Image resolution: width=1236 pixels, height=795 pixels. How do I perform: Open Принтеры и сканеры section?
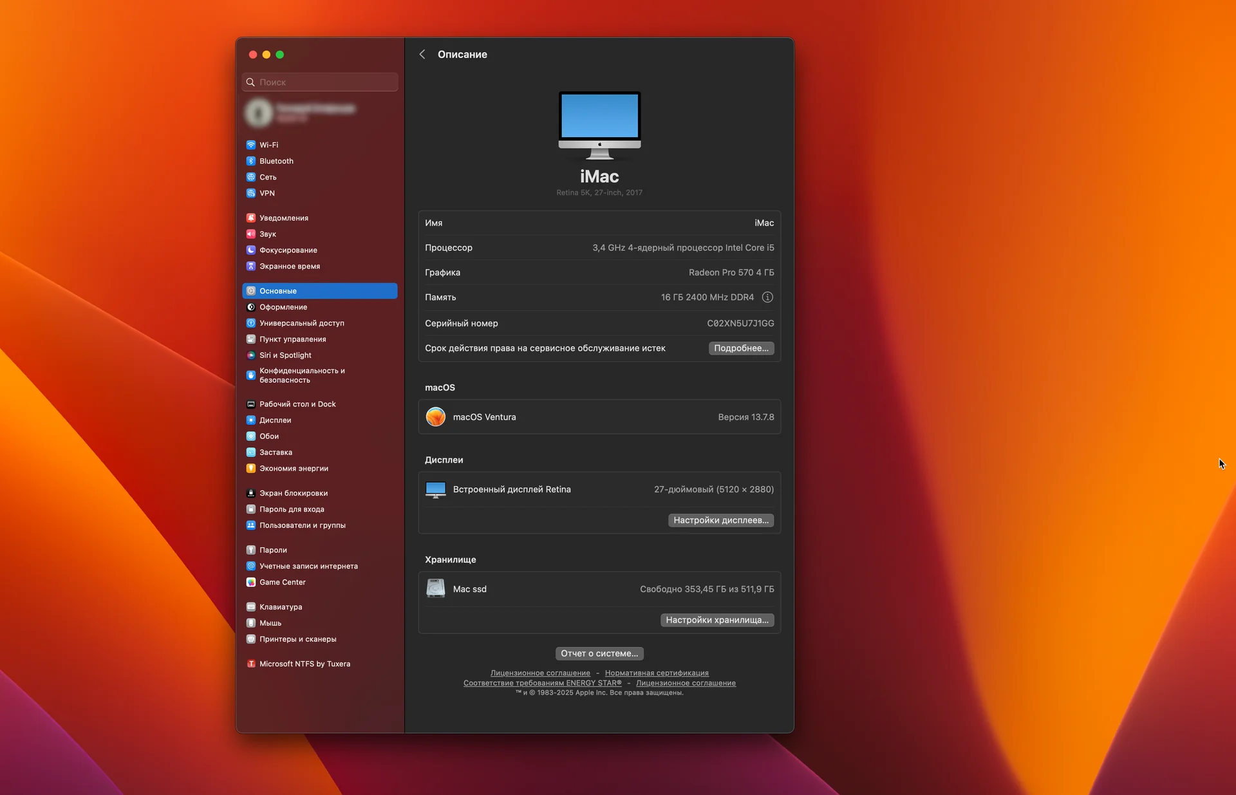(320, 639)
